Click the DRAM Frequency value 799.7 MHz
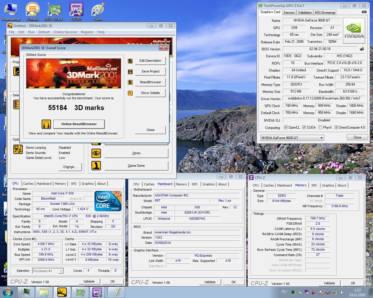 click(x=318, y=219)
